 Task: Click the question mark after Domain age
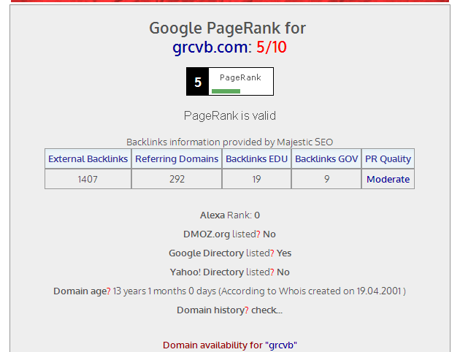(x=109, y=291)
